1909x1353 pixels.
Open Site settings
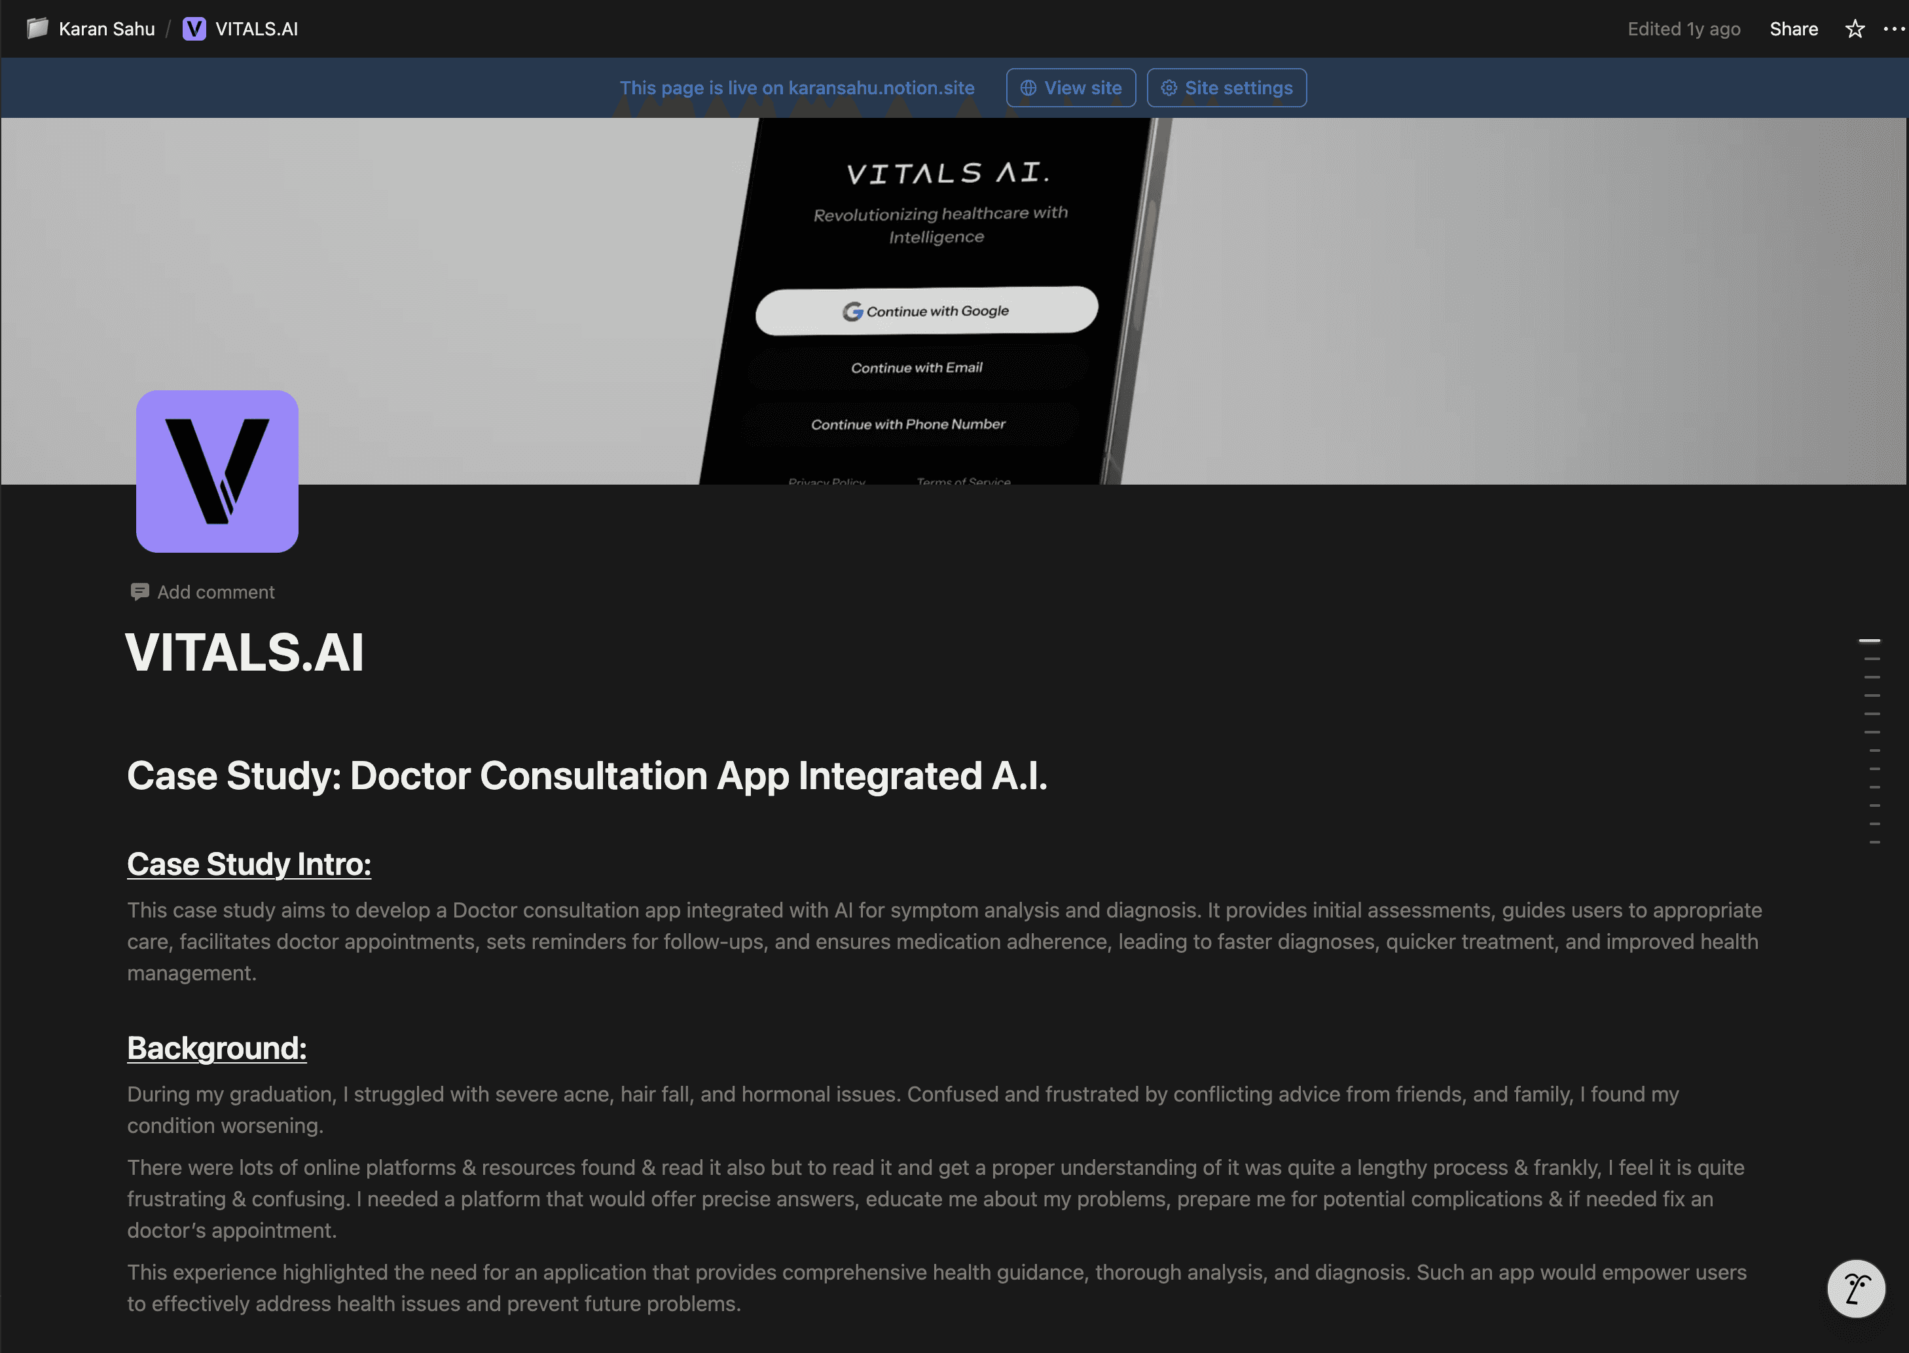1226,88
